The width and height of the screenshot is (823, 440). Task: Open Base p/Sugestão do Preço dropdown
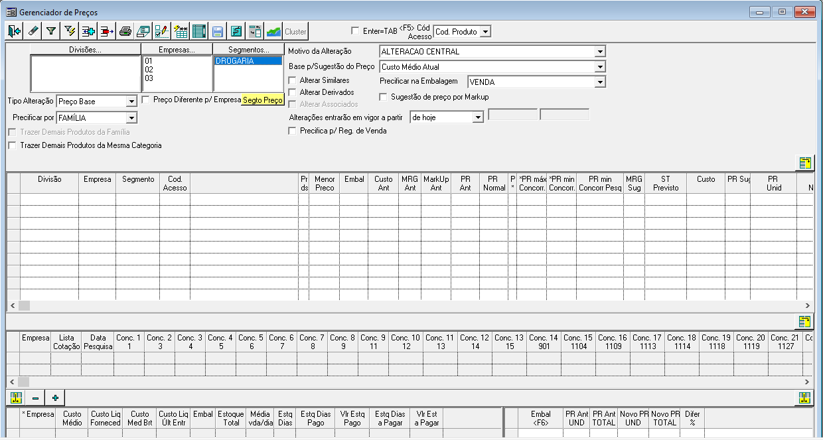coord(600,66)
